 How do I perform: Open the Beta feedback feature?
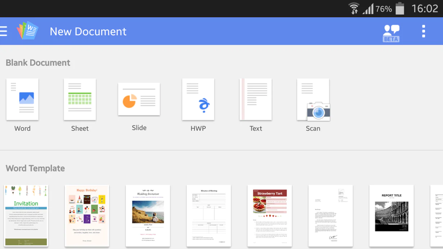[391, 31]
